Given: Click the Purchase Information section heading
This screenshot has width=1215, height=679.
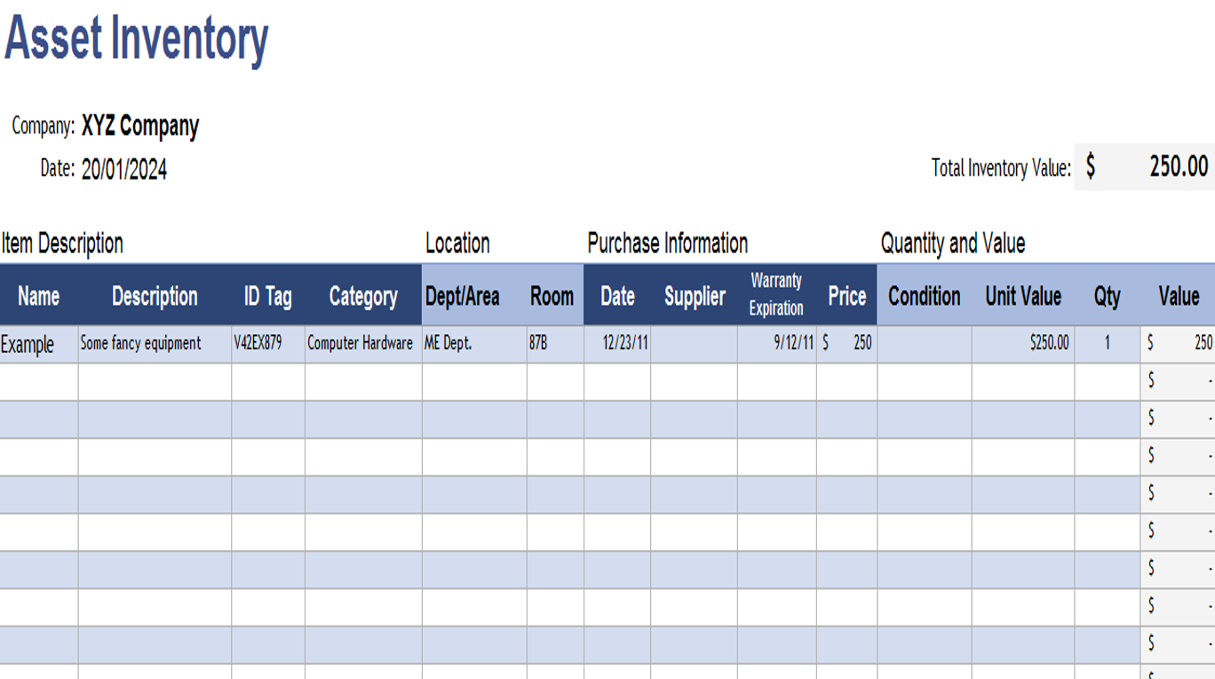Looking at the screenshot, I should click(x=668, y=243).
